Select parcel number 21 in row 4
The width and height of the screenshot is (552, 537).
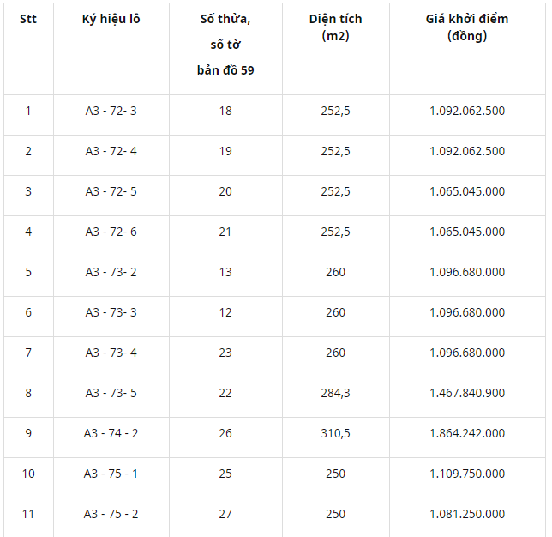tap(225, 232)
